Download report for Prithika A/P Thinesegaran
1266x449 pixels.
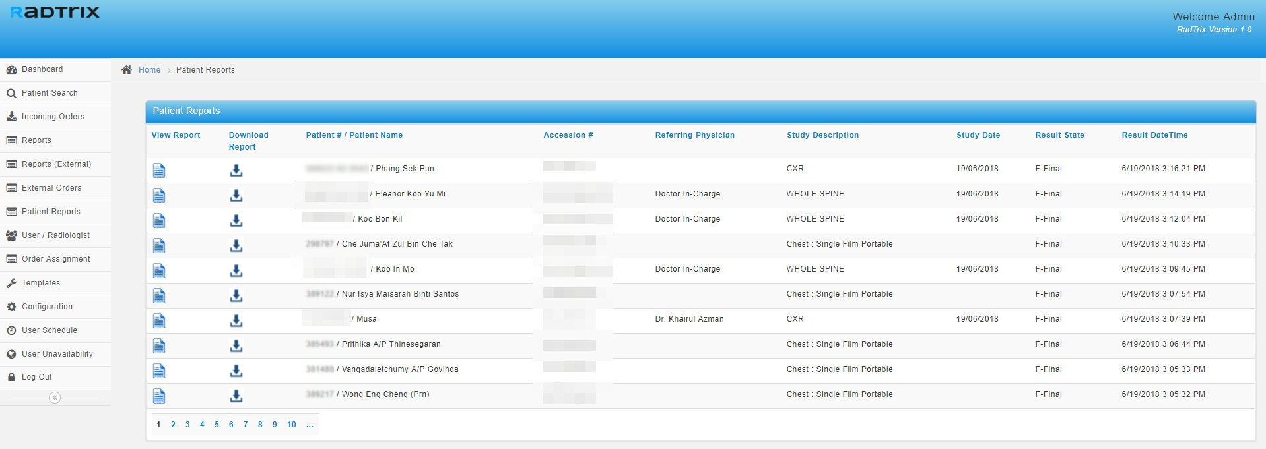pyautogui.click(x=236, y=345)
